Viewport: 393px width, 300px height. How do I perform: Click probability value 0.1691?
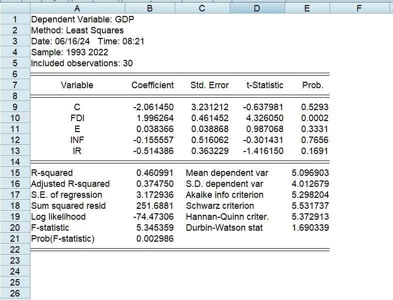coord(315,151)
